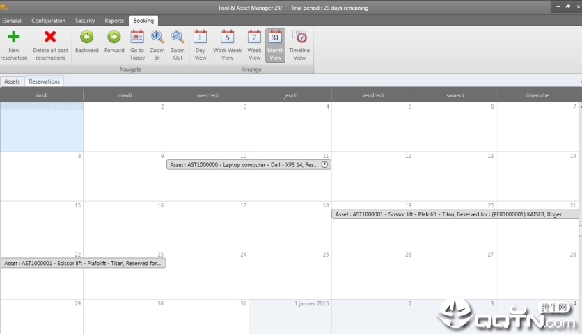This screenshot has width=582, height=334.
Task: Restore down the application window
Action: click(x=568, y=6)
